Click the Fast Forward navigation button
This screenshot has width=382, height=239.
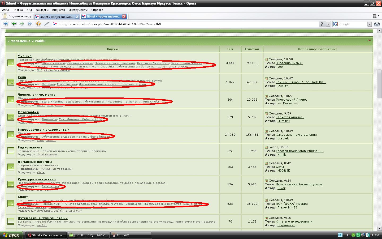click(30, 24)
